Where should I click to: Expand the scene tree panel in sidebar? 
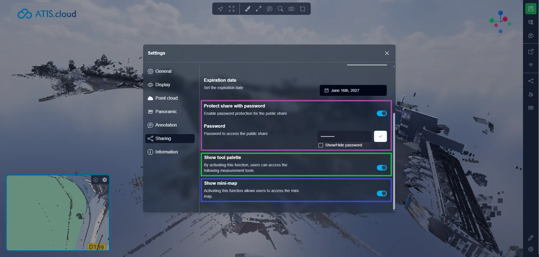[x=530, y=22]
